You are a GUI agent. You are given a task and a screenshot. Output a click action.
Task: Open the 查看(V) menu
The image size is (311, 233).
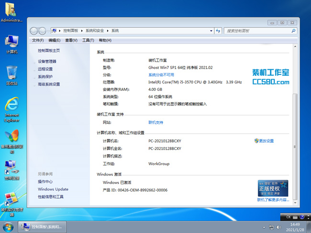point(71,41)
